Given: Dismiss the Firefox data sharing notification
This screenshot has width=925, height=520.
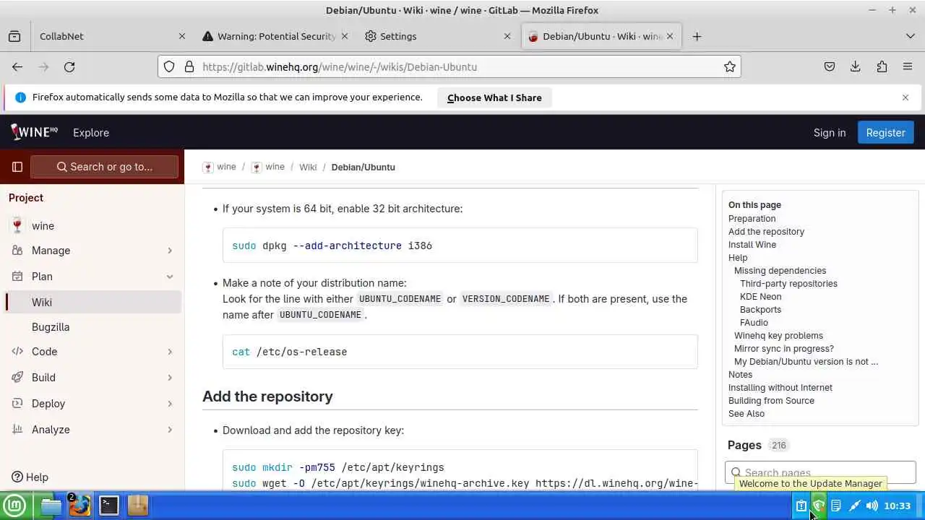Looking at the screenshot, I should [905, 97].
